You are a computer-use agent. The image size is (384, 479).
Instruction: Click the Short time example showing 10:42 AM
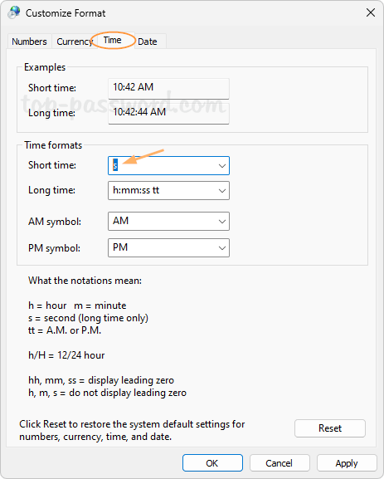tap(168, 88)
